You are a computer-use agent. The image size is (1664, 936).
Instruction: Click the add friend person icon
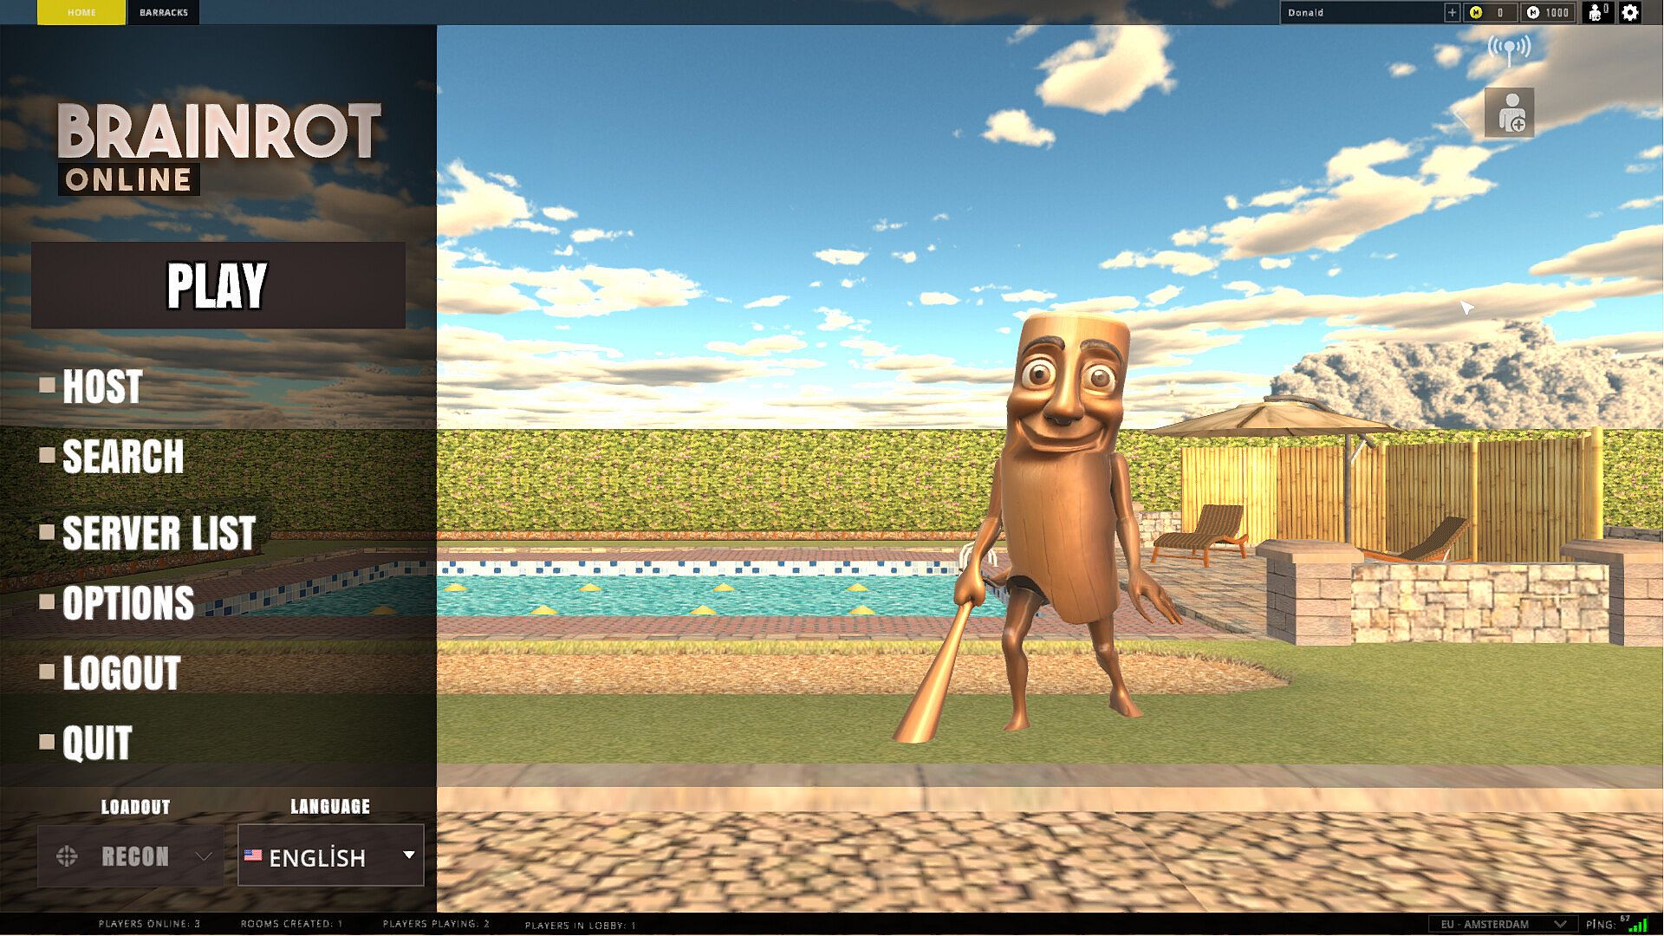(x=1509, y=113)
